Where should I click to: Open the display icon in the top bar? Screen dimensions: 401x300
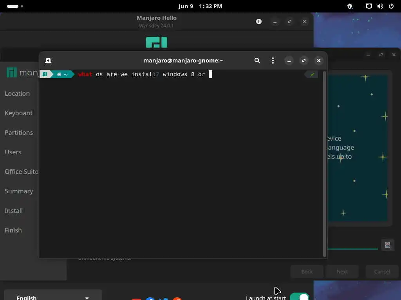coord(369,6)
